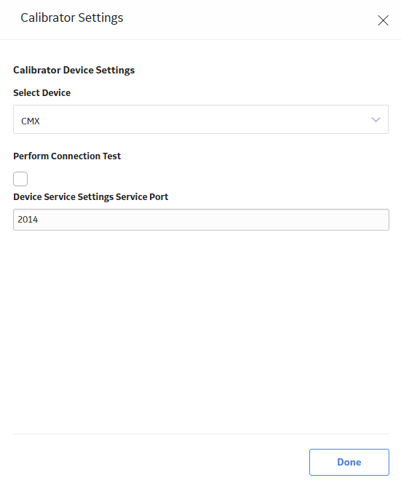Close the Calibrator Settings dialog with X
The height and width of the screenshot is (491, 401).
coord(383,20)
